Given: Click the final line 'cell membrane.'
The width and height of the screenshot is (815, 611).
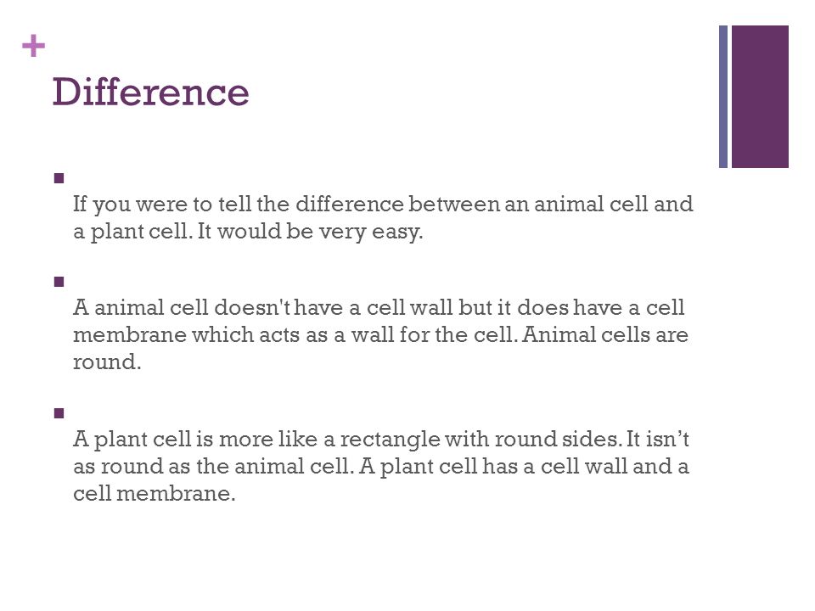Looking at the screenshot, I should (x=155, y=493).
